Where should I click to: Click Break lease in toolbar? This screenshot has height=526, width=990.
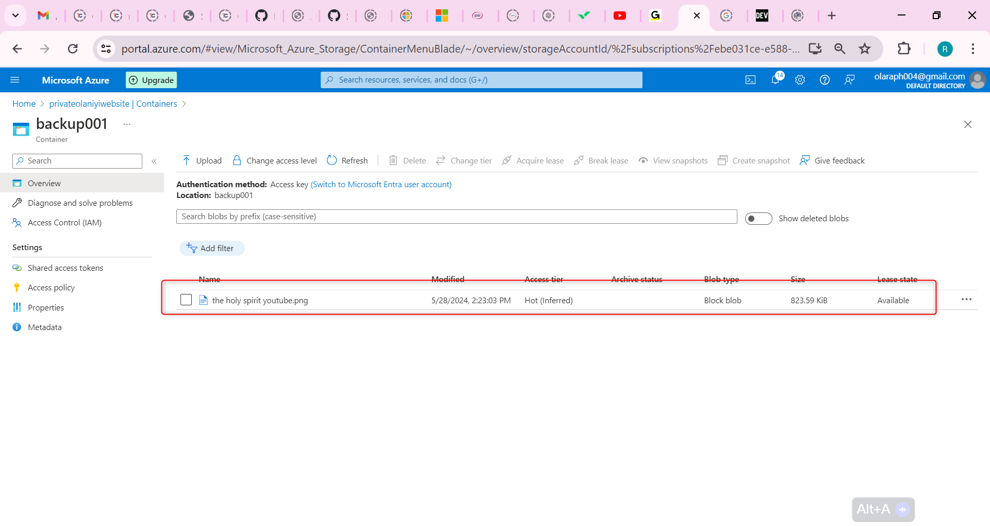point(601,160)
